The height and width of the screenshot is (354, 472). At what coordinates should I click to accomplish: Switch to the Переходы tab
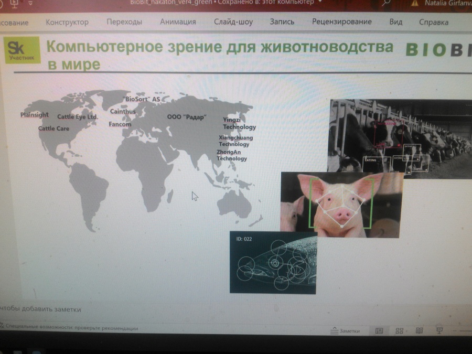pyautogui.click(x=124, y=22)
